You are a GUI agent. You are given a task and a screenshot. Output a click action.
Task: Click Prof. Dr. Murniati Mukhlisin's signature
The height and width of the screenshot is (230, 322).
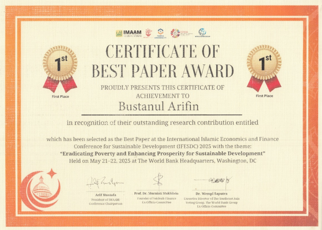tap(158, 180)
